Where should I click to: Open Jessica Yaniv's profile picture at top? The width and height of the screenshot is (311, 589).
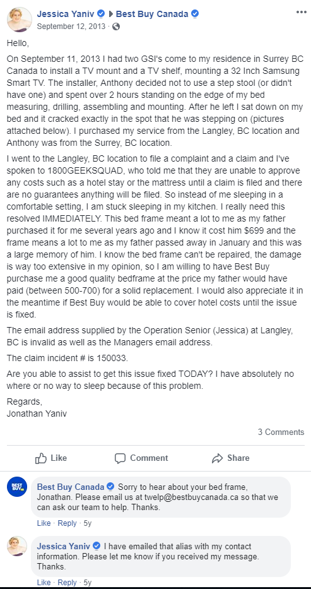click(x=20, y=20)
